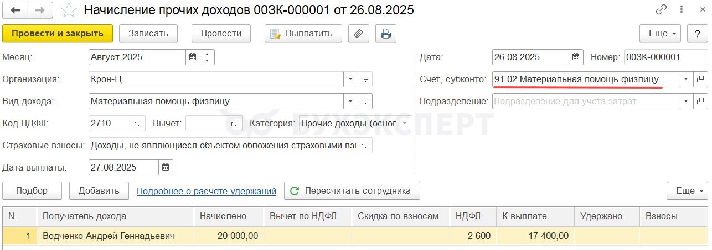
Task: Click the paperclip attachments icon
Action: coord(359,33)
